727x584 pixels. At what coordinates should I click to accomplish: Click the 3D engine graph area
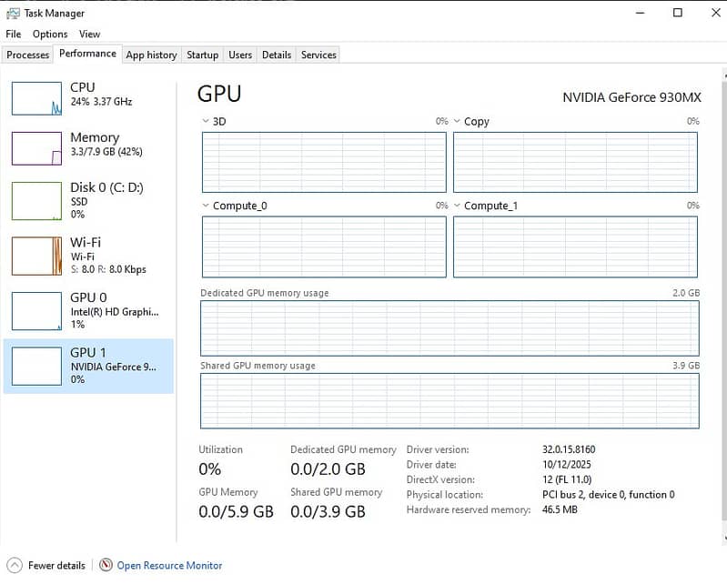[324, 162]
